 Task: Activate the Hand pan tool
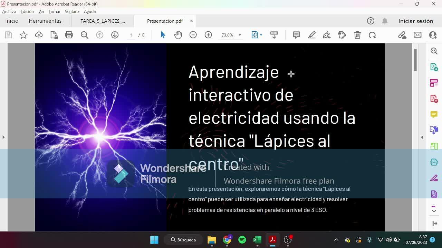pos(178,35)
